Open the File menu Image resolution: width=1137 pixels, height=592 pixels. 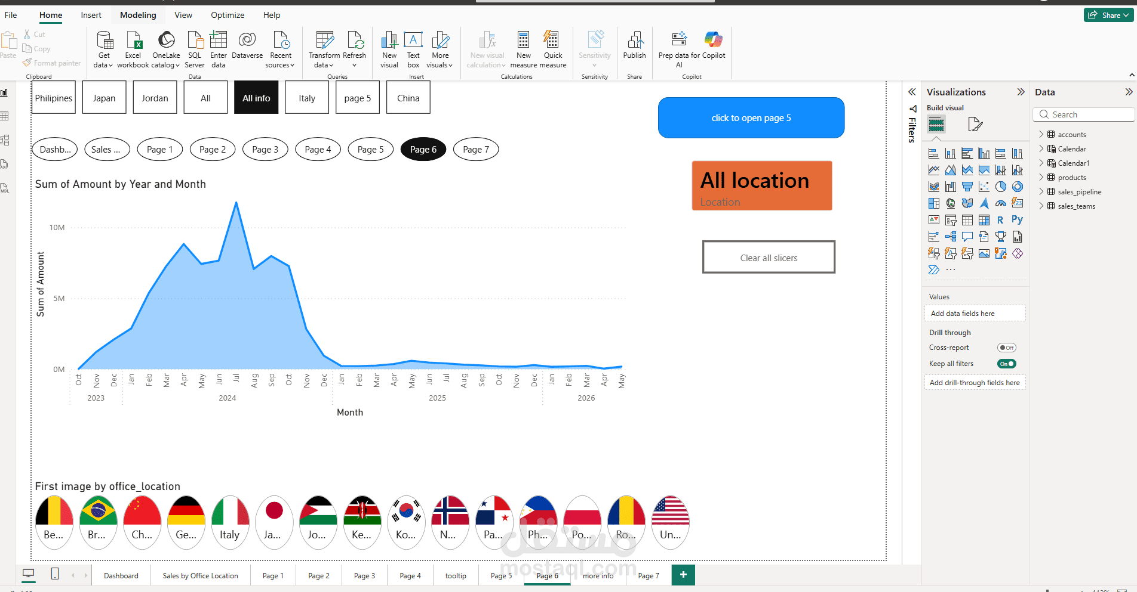(11, 15)
